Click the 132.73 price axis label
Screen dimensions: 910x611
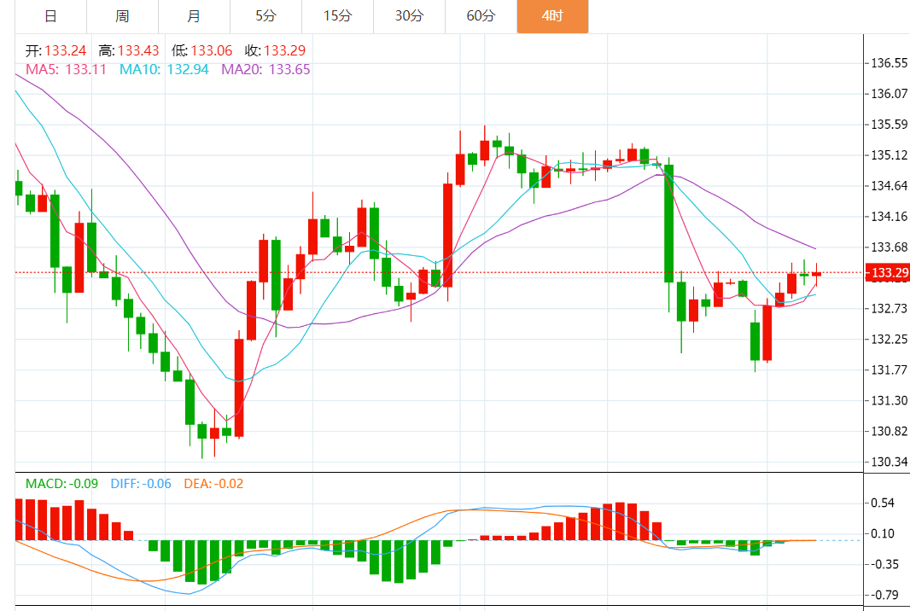click(890, 309)
